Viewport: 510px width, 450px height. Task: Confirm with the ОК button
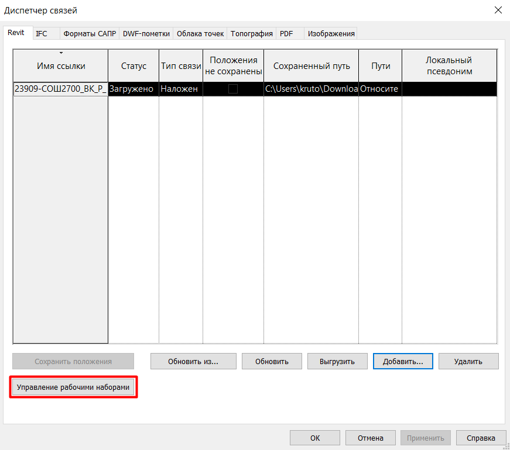pyautogui.click(x=315, y=438)
